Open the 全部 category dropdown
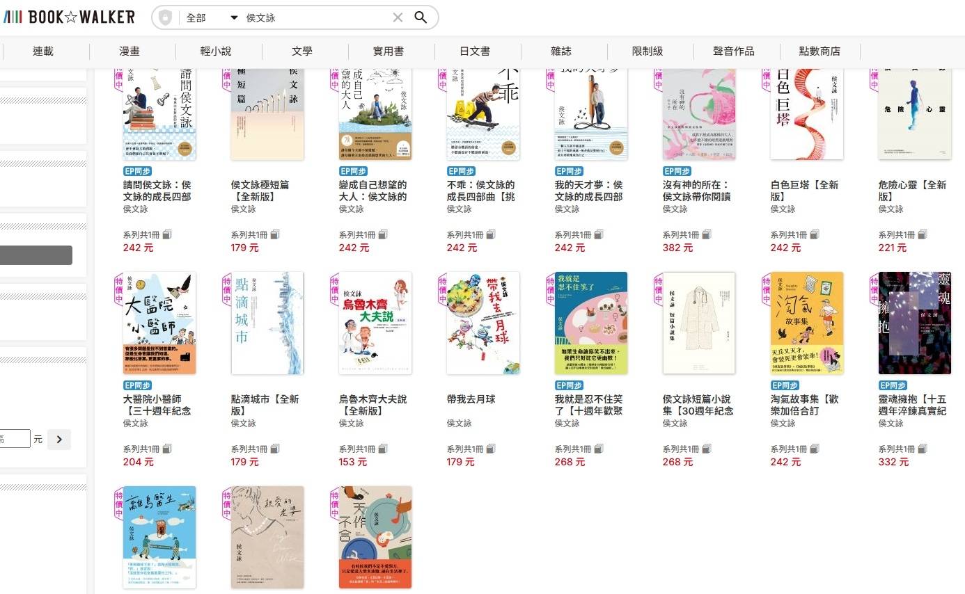The height and width of the screenshot is (594, 965). click(x=211, y=17)
